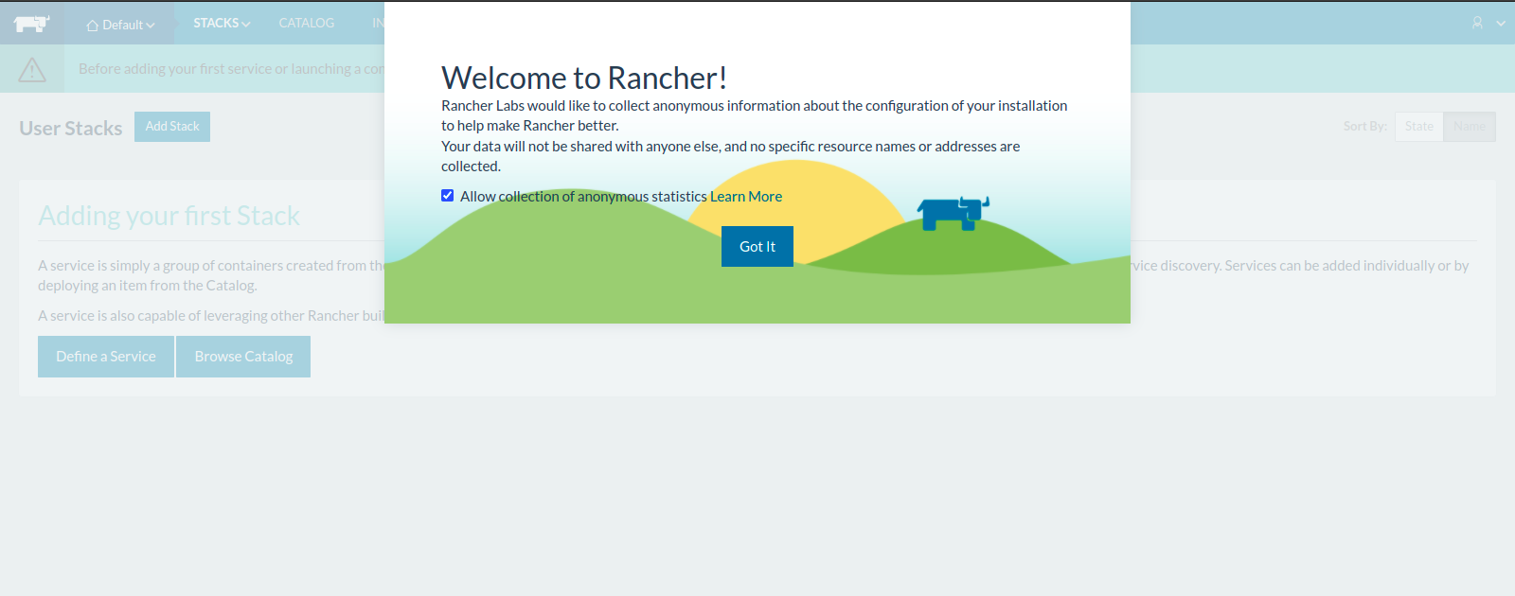Image resolution: width=1515 pixels, height=596 pixels.
Task: Uncheck Allow collection of anonymous statistics
Action: coord(448,196)
